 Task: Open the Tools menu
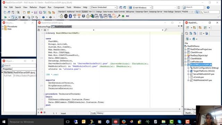coord(69,7)
